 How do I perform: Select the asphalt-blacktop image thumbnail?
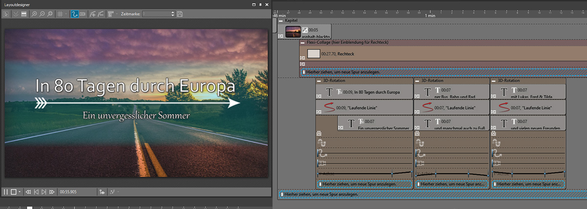[293, 31]
